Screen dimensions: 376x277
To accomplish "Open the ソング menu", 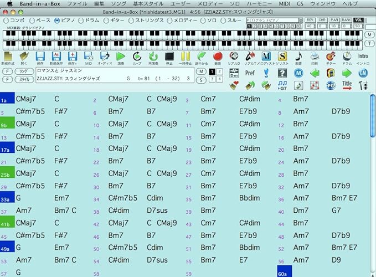I will point(119,4).
